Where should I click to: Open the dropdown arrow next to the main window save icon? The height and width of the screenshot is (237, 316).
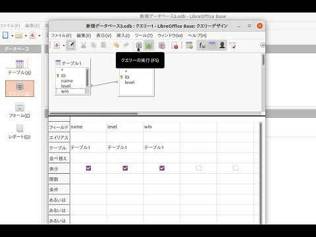pos(39,36)
